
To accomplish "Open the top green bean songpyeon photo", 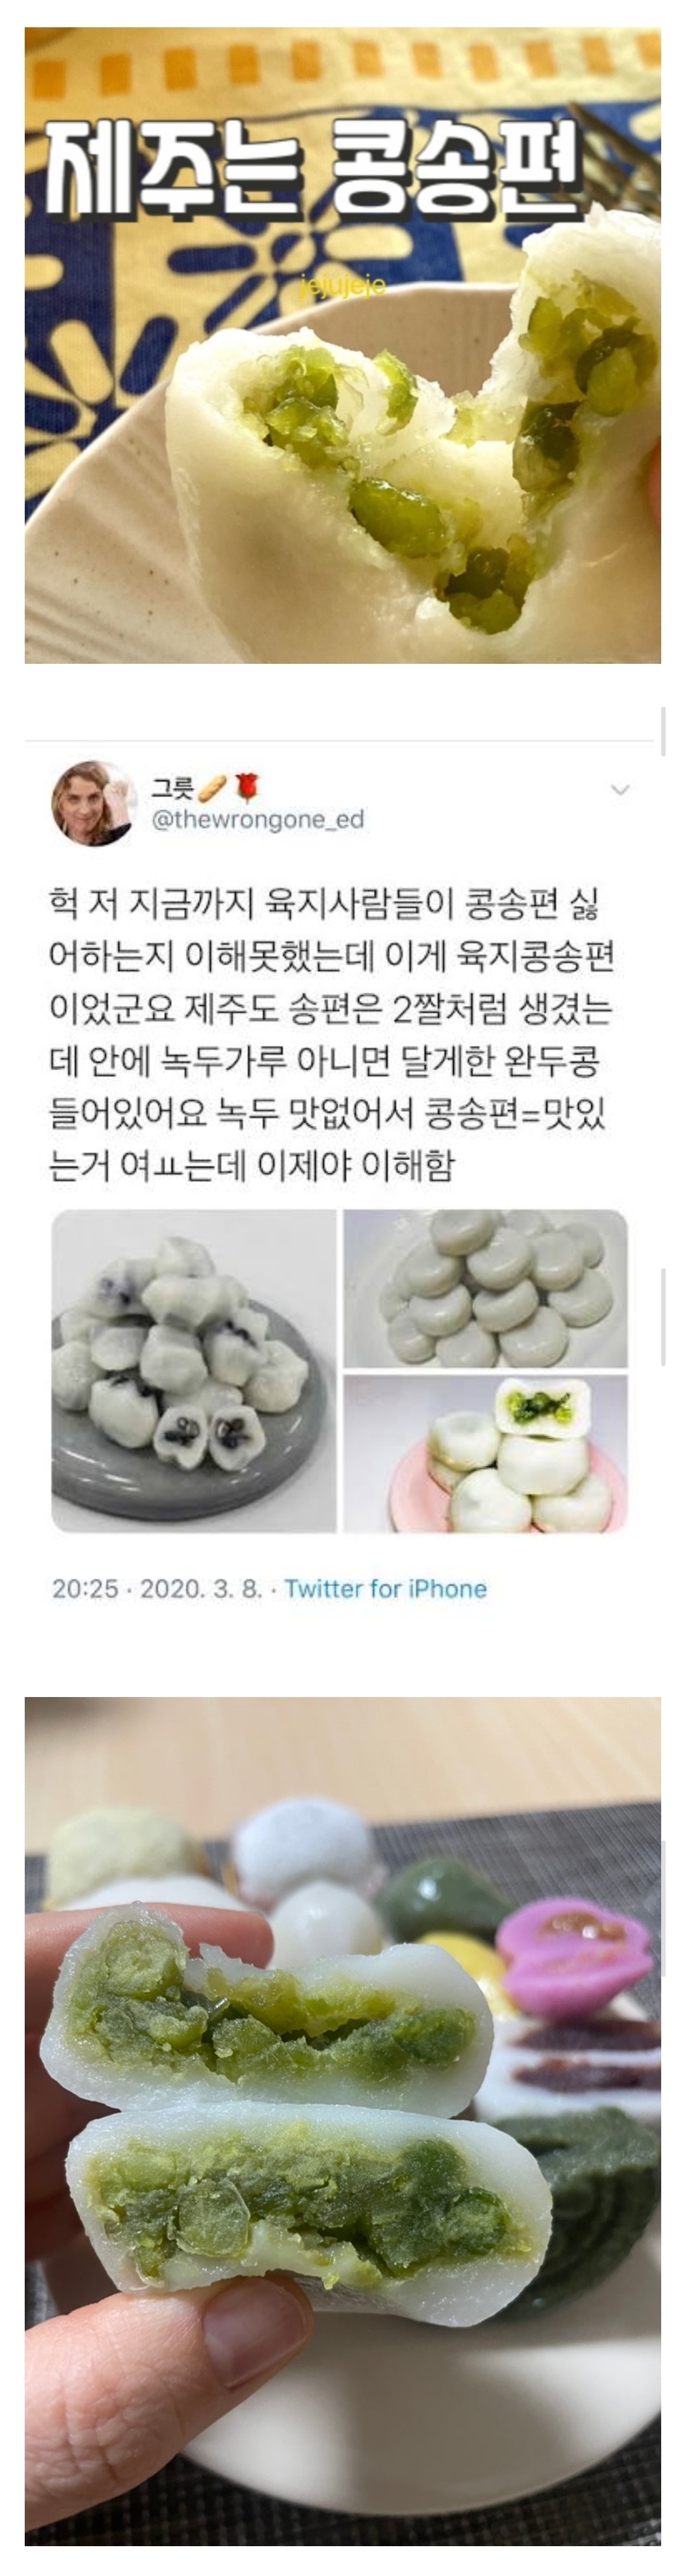I will 342,346.
